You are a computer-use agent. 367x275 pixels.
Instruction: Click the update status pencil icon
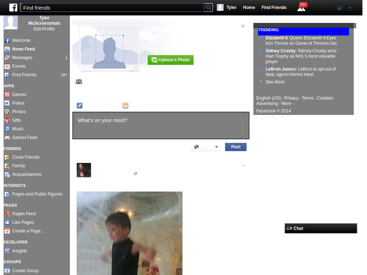[x=80, y=106]
